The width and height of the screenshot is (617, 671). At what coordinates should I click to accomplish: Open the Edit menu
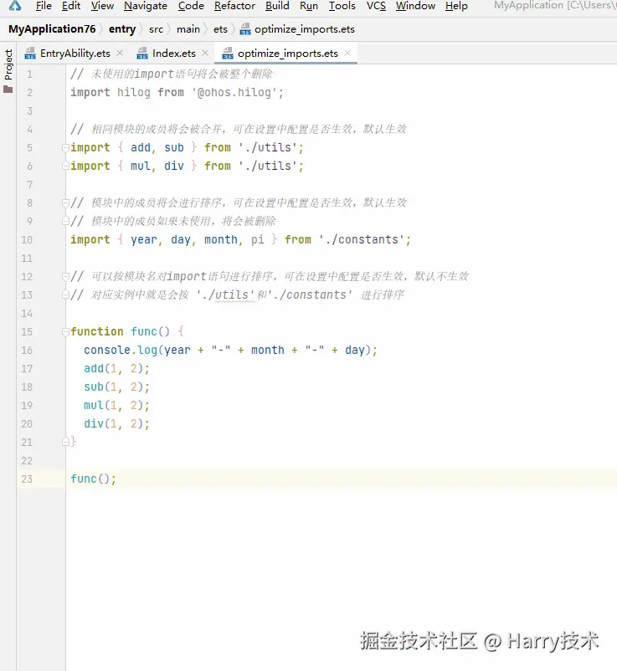point(70,6)
